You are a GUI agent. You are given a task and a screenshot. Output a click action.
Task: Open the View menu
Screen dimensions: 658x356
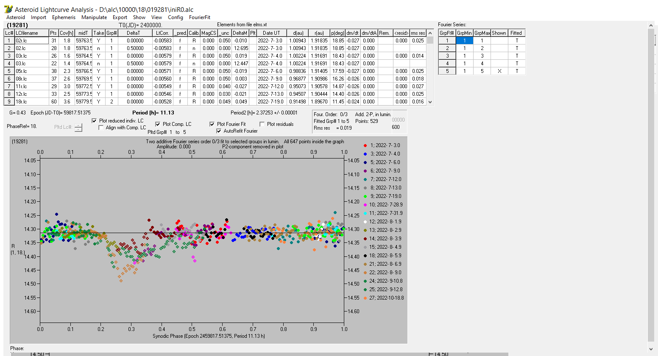[156, 17]
